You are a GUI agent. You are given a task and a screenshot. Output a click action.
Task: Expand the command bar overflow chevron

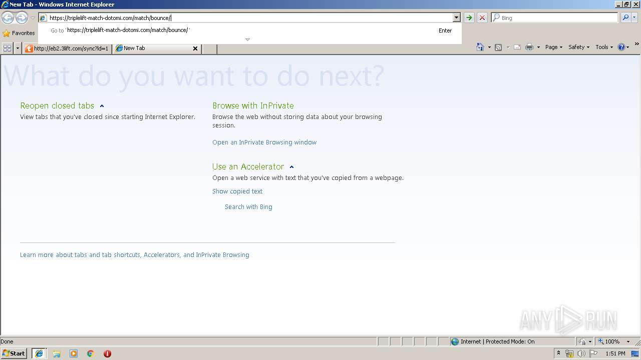(637, 44)
